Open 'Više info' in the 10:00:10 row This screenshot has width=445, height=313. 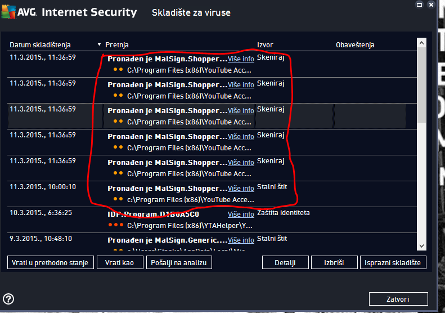click(241, 189)
